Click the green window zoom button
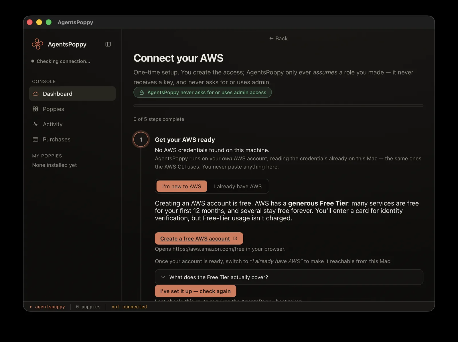Screen dimensions: 458x342 [x=49, y=22]
